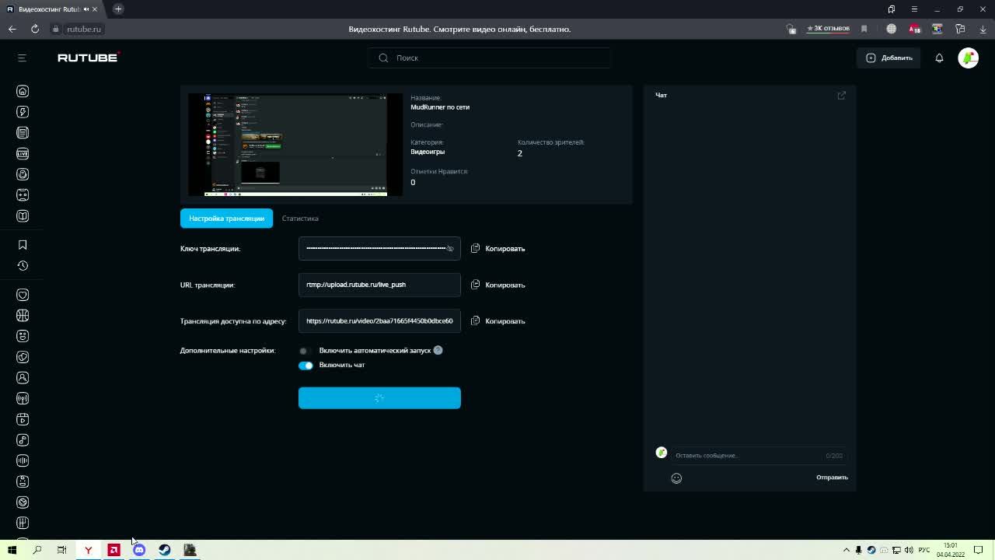Click the stream key field
The width and height of the screenshot is (995, 560).
coord(379,248)
